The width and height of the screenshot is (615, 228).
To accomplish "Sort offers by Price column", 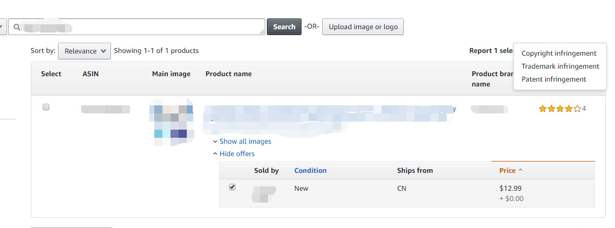I will 507,171.
